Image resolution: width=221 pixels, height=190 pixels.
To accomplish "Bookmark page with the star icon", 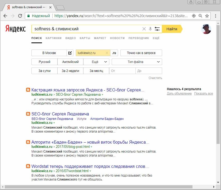I will (x=207, y=16).
